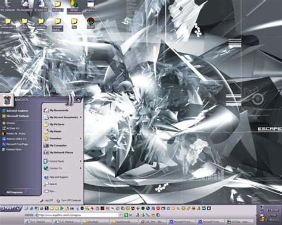Click the Start button on taskbar
The width and height of the screenshot is (282, 225).
click(x=11, y=208)
